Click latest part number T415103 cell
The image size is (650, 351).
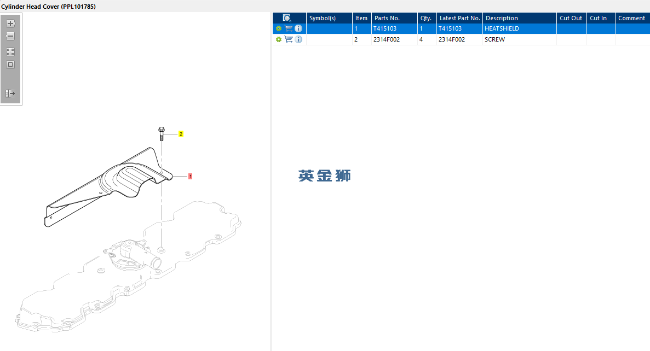[x=459, y=28]
